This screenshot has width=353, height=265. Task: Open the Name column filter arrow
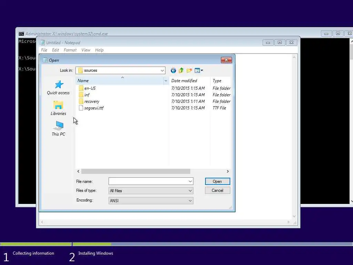(x=166, y=81)
